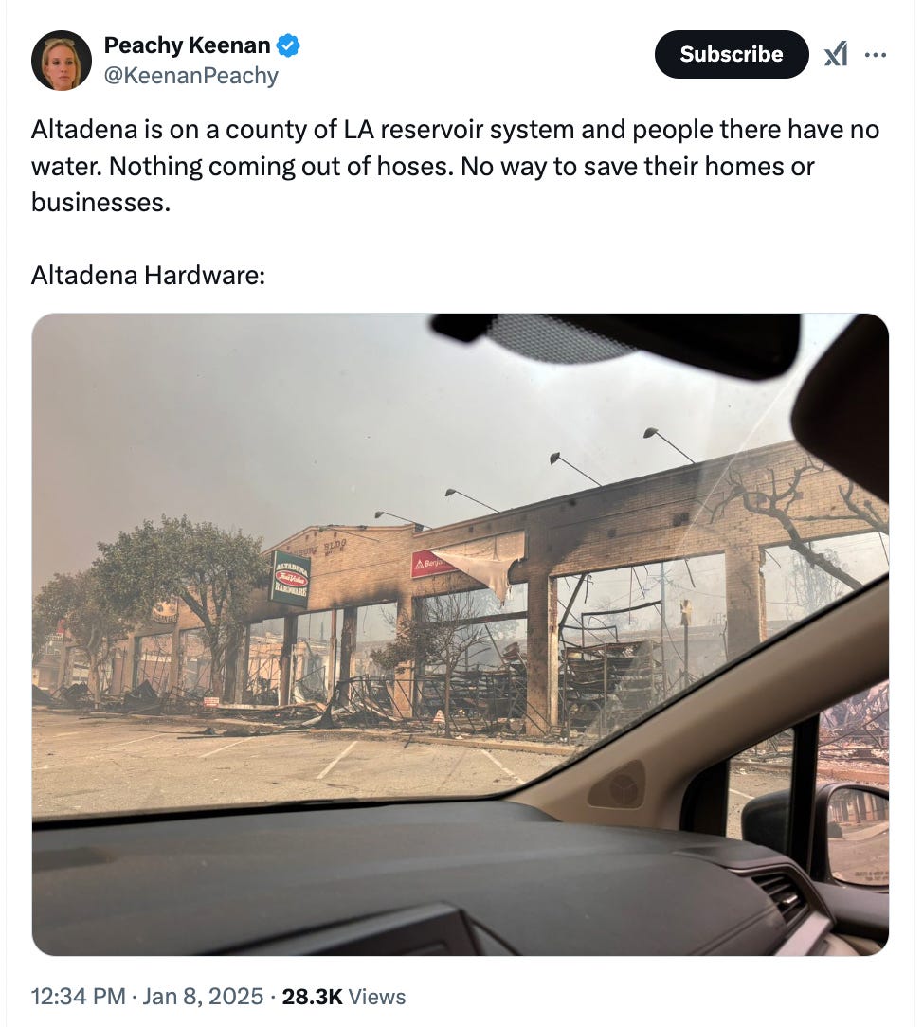Open the Grok explain-post icon
Viewport: 923px width, 1027px height.
click(836, 54)
